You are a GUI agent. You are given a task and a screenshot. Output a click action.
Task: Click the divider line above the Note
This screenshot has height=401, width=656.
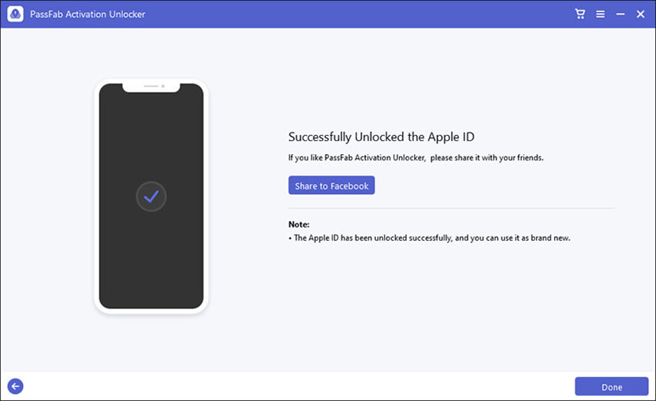coord(451,208)
